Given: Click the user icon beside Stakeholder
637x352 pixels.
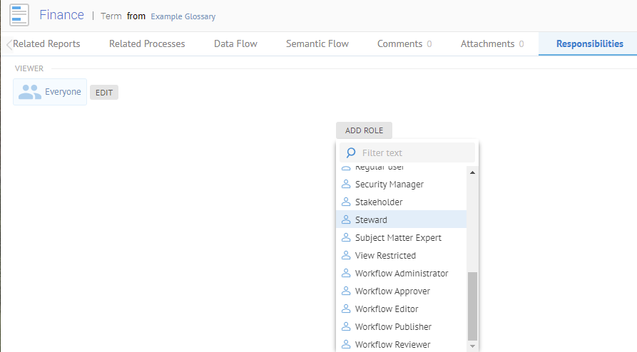Looking at the screenshot, I should 347,202.
